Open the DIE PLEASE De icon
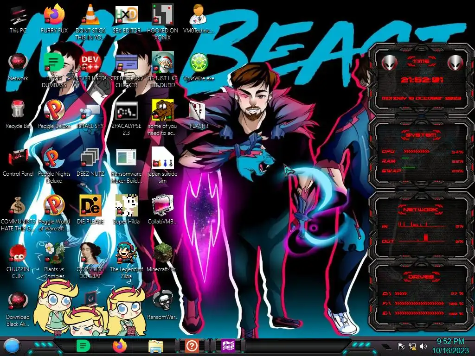 90,210
